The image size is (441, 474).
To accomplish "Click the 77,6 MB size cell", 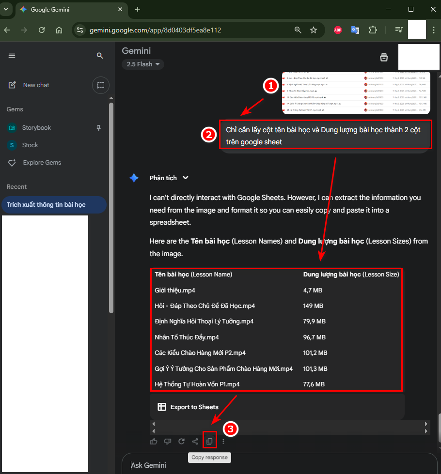I will click(314, 384).
